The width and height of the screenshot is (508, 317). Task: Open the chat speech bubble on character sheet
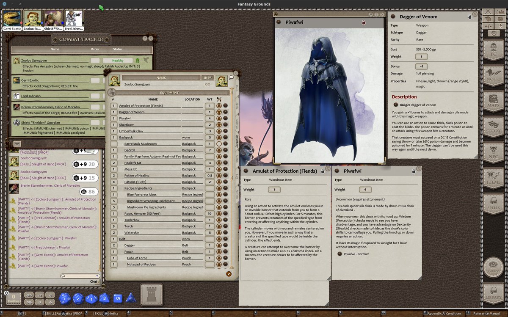click(231, 78)
